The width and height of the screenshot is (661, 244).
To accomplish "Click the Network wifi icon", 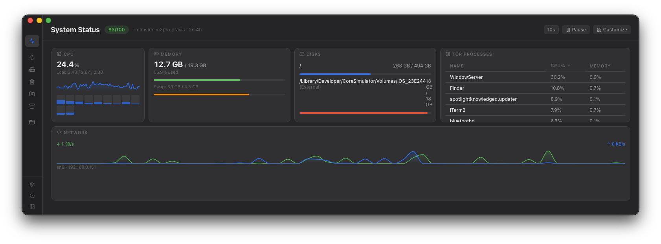I will click(x=59, y=133).
